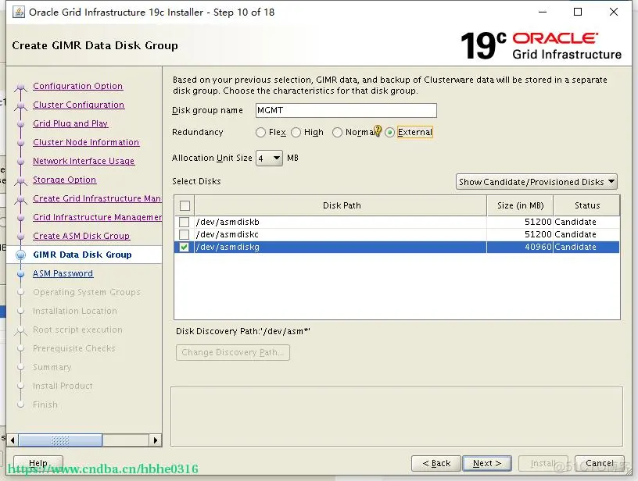This screenshot has height=481, width=638.
Task: Select the Flex redundancy radio button
Action: click(x=261, y=133)
